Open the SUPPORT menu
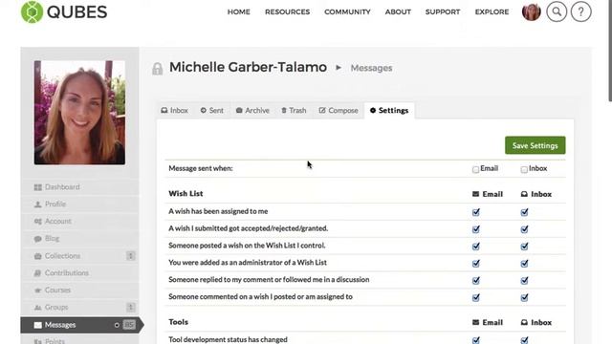 click(443, 12)
